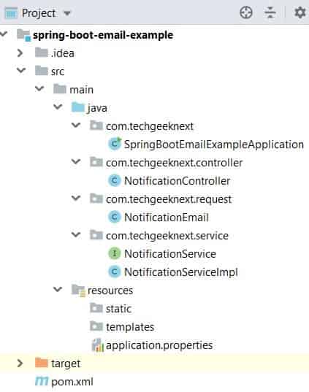Collapse the com.techgeeknext.controller package
The width and height of the screenshot is (309, 392).
pyautogui.click(x=76, y=162)
